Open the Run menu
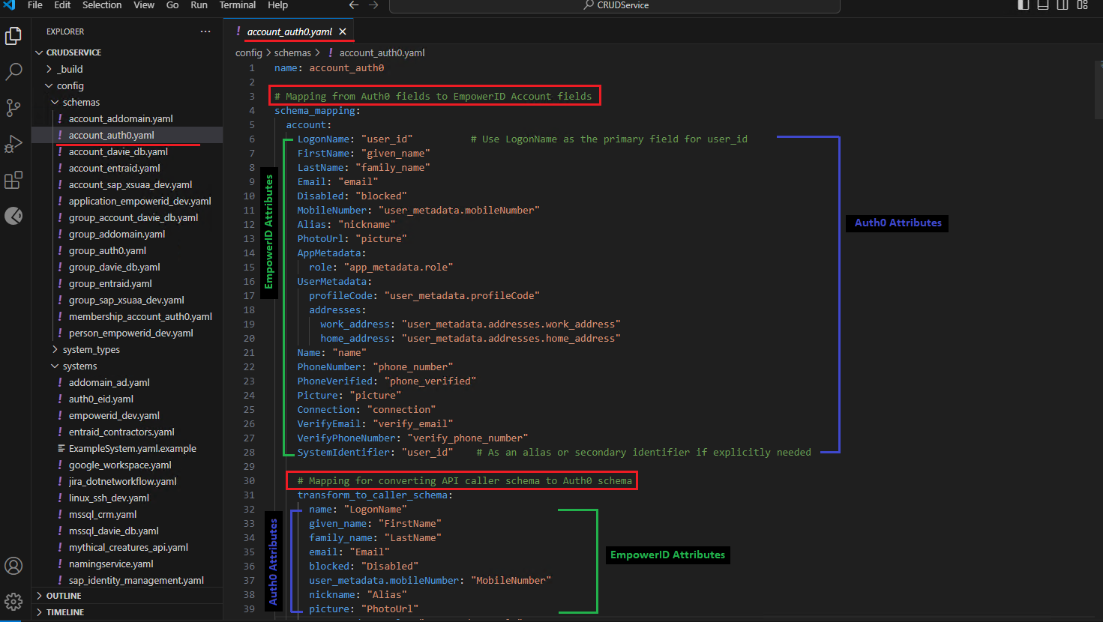This screenshot has width=1103, height=622. pos(199,5)
